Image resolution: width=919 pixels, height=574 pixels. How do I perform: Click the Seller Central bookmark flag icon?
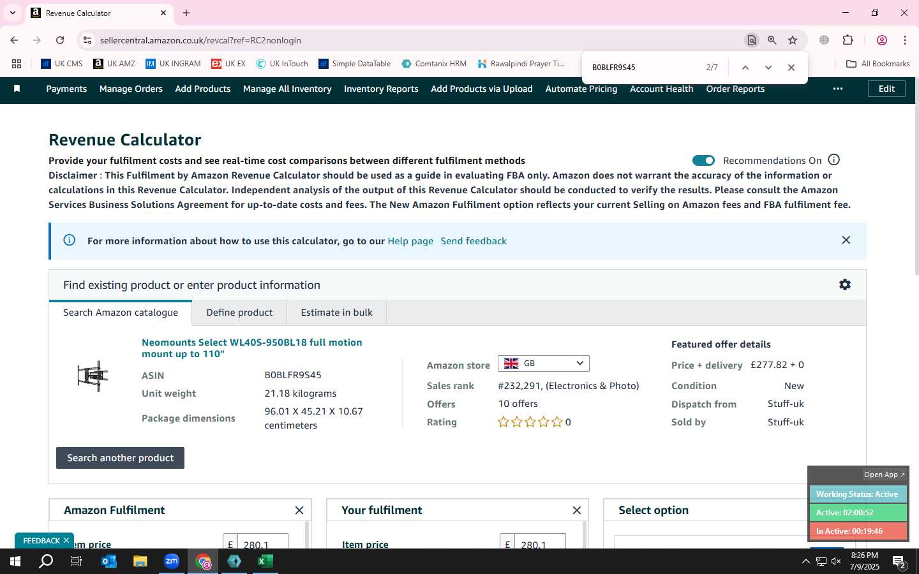[17, 89]
